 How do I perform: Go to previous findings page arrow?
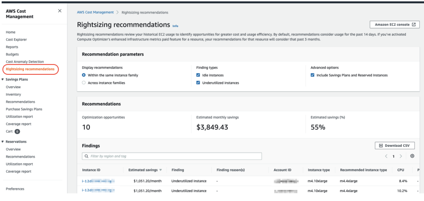click(386, 156)
